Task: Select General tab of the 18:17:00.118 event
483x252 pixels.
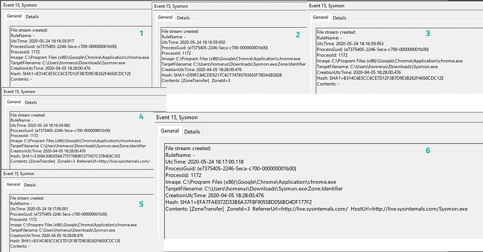Action: (170, 131)
